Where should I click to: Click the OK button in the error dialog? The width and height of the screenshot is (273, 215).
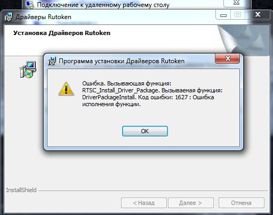(145, 131)
